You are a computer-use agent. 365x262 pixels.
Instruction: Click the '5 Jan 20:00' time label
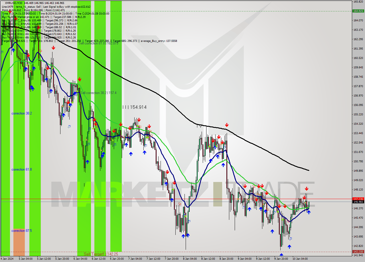(62, 259)
